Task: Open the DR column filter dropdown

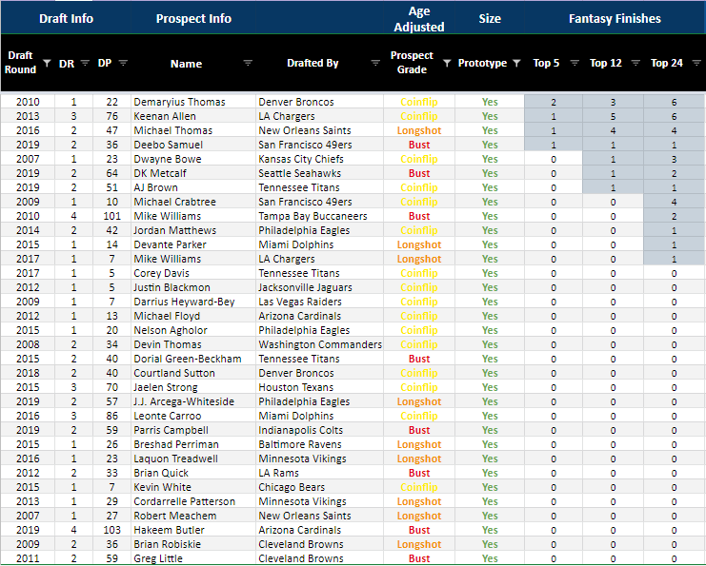Action: coord(85,63)
